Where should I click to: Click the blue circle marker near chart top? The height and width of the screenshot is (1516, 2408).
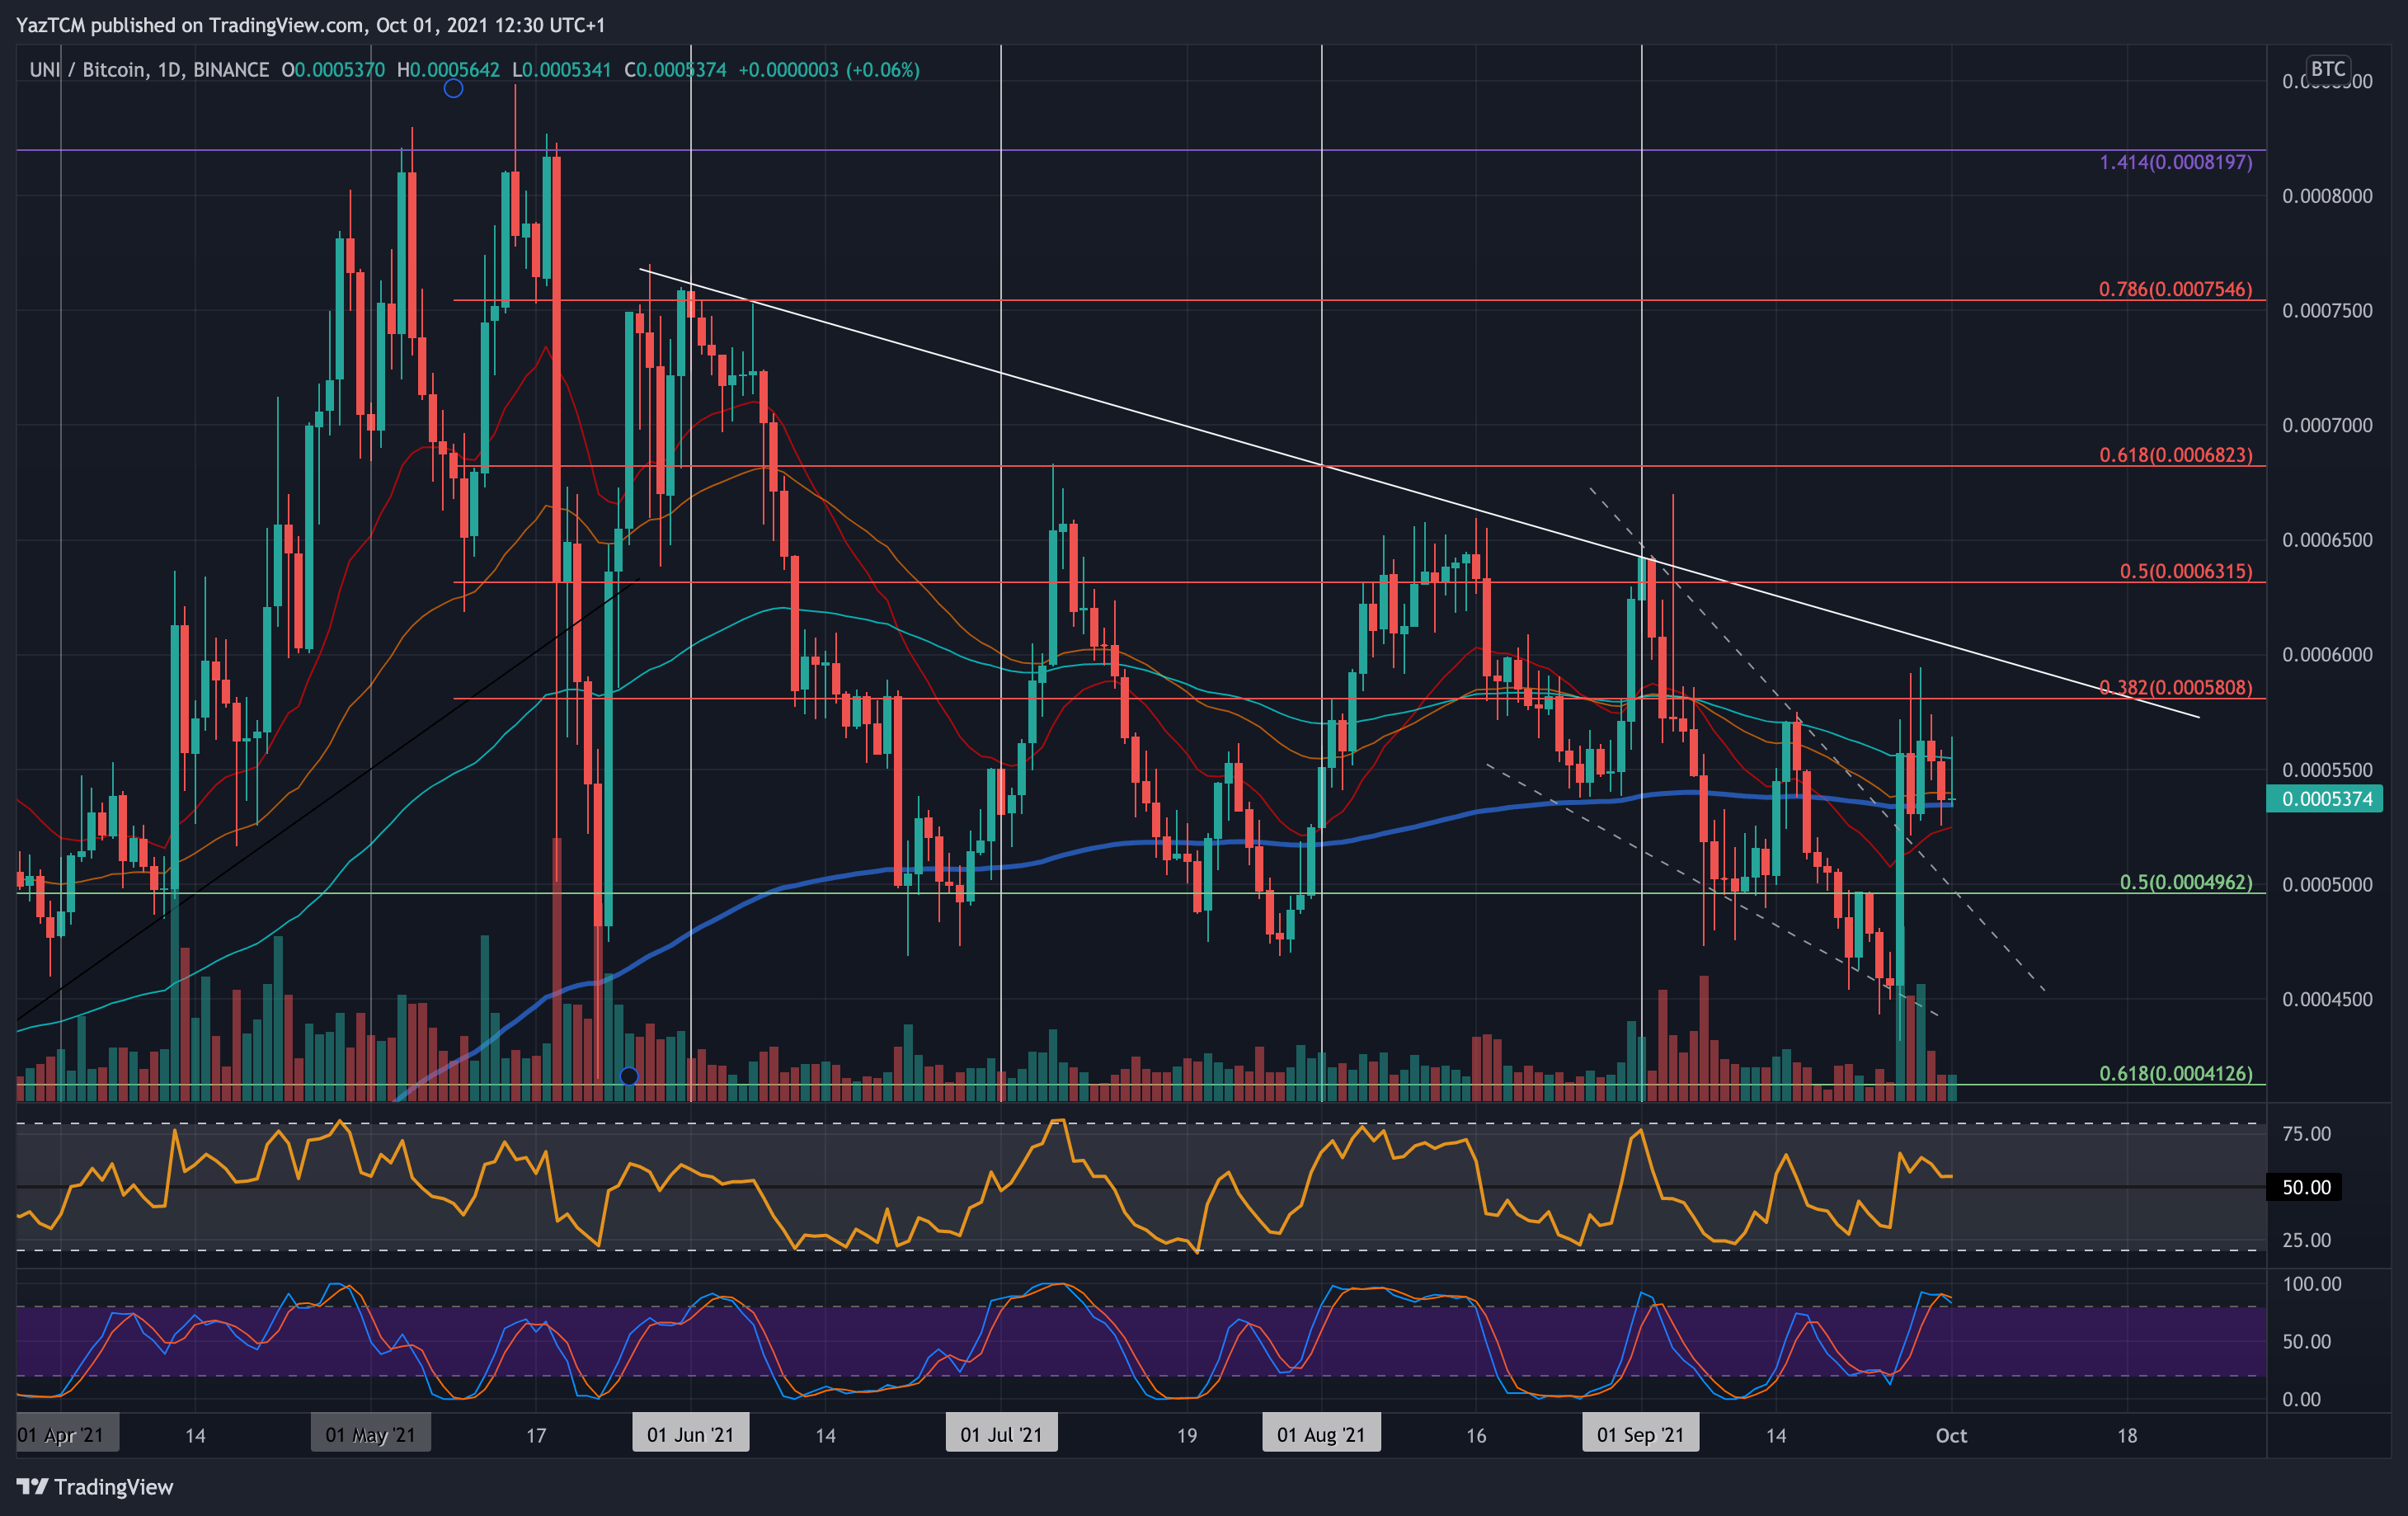coord(454,88)
